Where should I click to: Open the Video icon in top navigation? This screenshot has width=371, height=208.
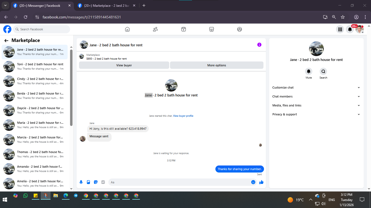tap(184, 29)
